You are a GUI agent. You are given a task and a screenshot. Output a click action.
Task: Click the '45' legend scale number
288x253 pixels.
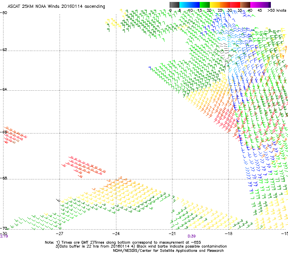click(x=260, y=11)
